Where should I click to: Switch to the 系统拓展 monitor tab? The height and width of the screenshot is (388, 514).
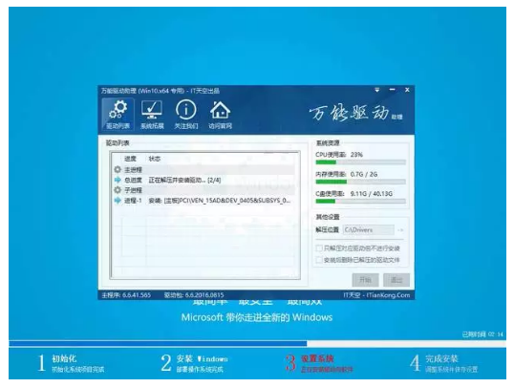(x=152, y=115)
